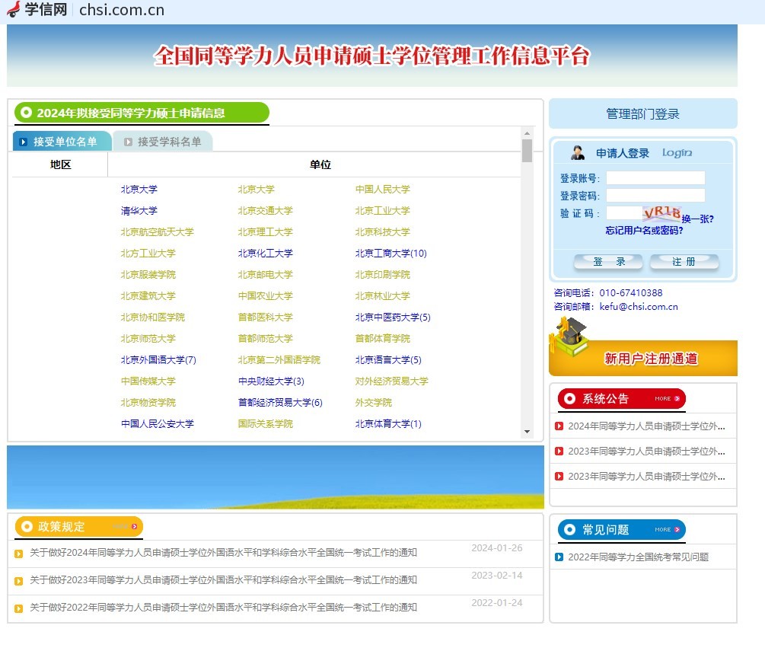Screen dimensions: 765x651
Task: Open 北京外国语大学(7) link
Action: [x=158, y=359]
